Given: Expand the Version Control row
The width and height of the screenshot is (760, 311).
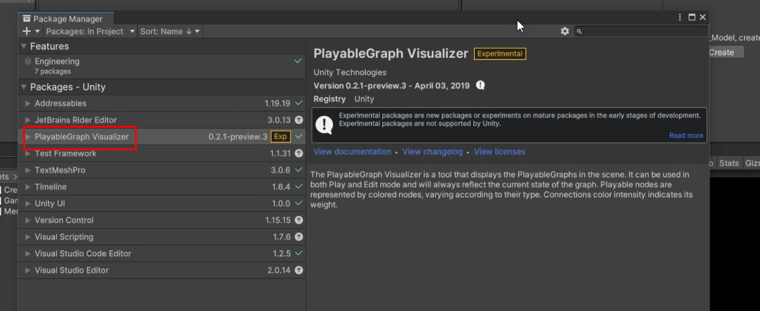Looking at the screenshot, I should tap(28, 220).
